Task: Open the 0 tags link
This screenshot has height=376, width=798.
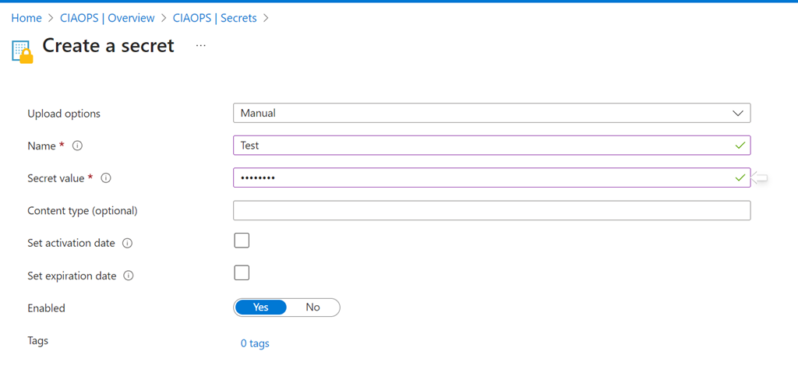Action: (255, 343)
